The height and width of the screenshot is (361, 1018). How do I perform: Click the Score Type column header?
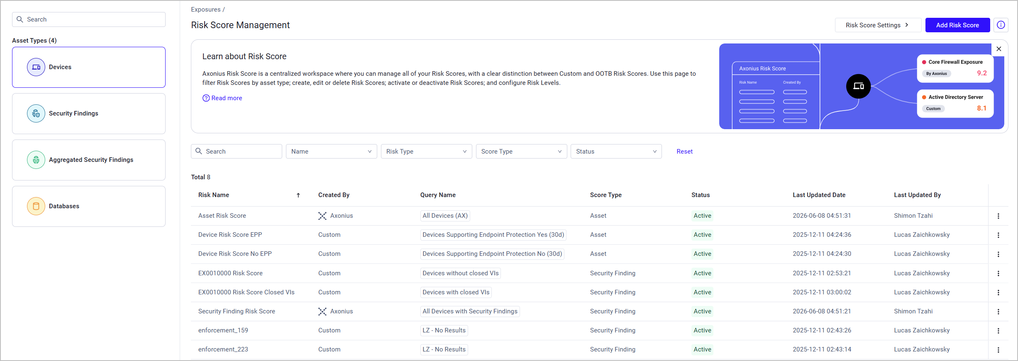click(606, 195)
